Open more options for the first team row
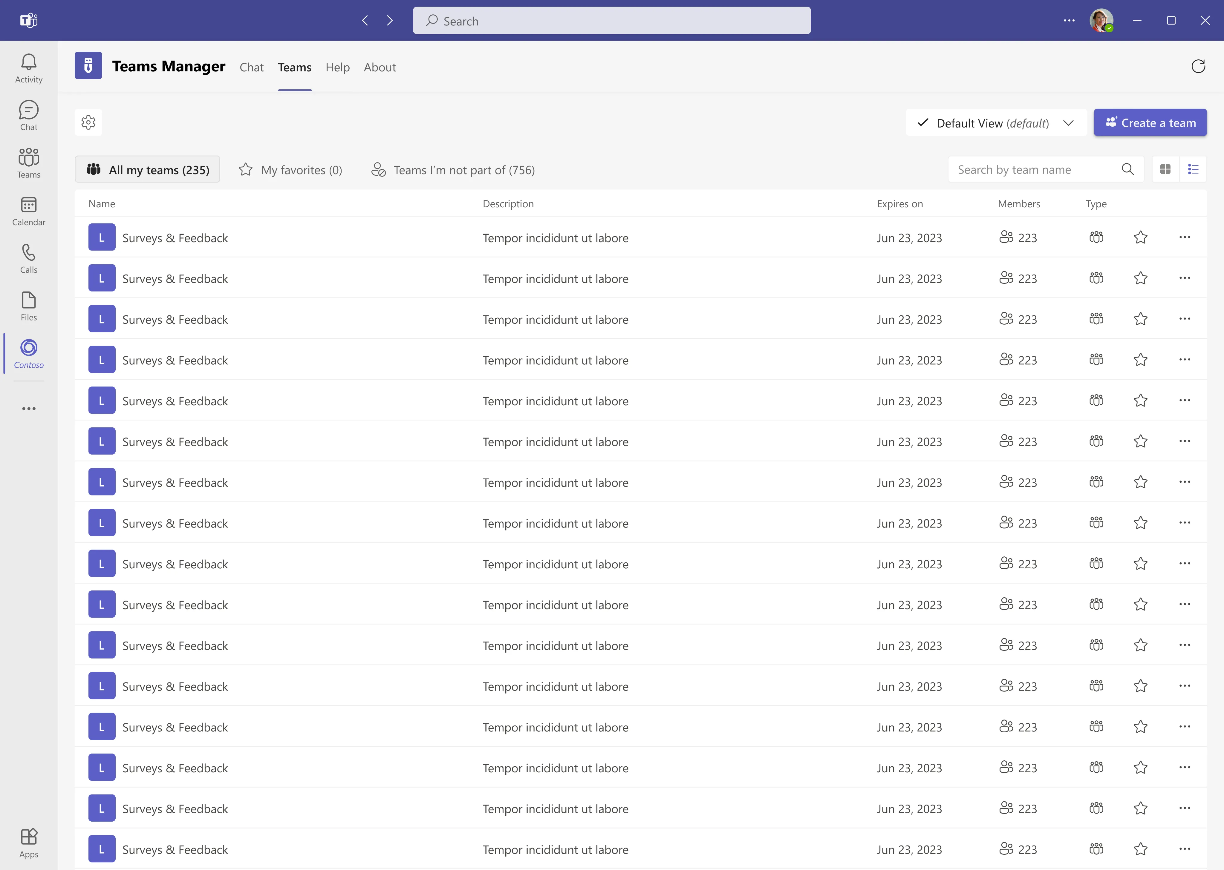This screenshot has width=1224, height=870. (1184, 237)
